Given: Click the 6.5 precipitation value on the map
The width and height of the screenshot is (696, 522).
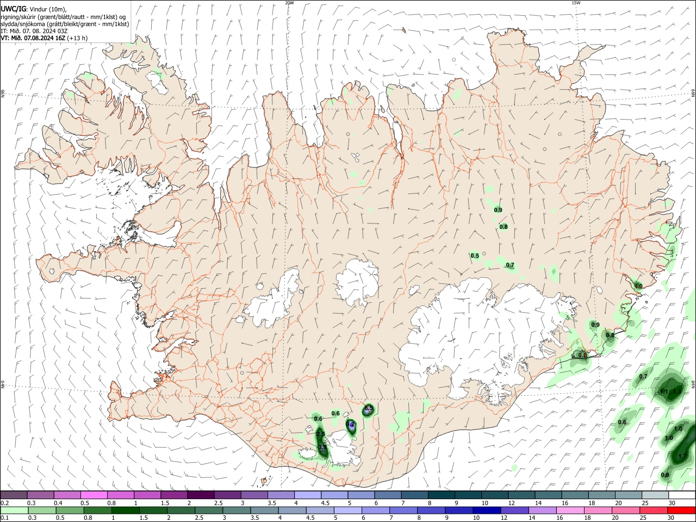Looking at the screenshot, I should pyautogui.click(x=369, y=408).
